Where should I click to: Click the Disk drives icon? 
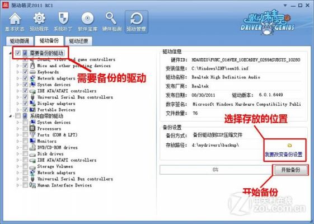tap(32, 154)
